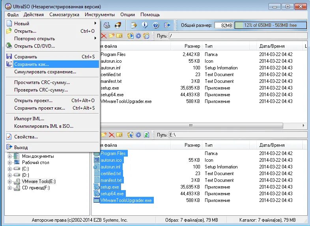Sort image pane by Дата/Время column

pos(280,46)
